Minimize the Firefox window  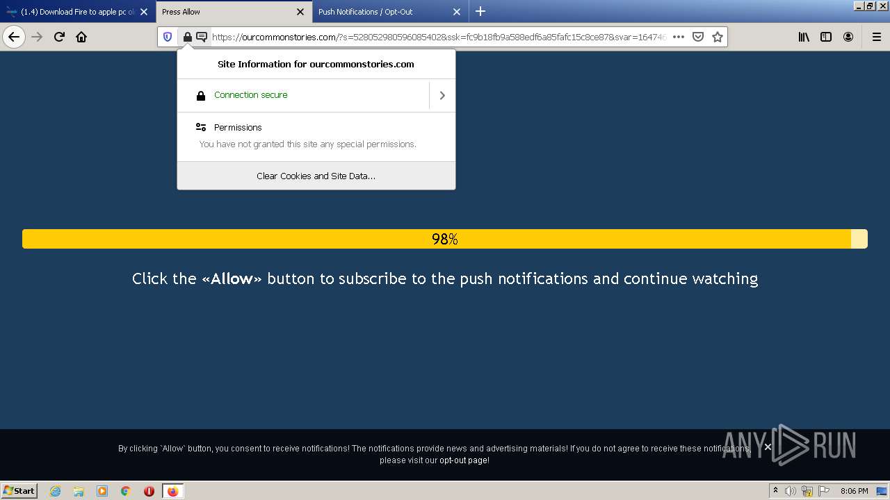859,6
